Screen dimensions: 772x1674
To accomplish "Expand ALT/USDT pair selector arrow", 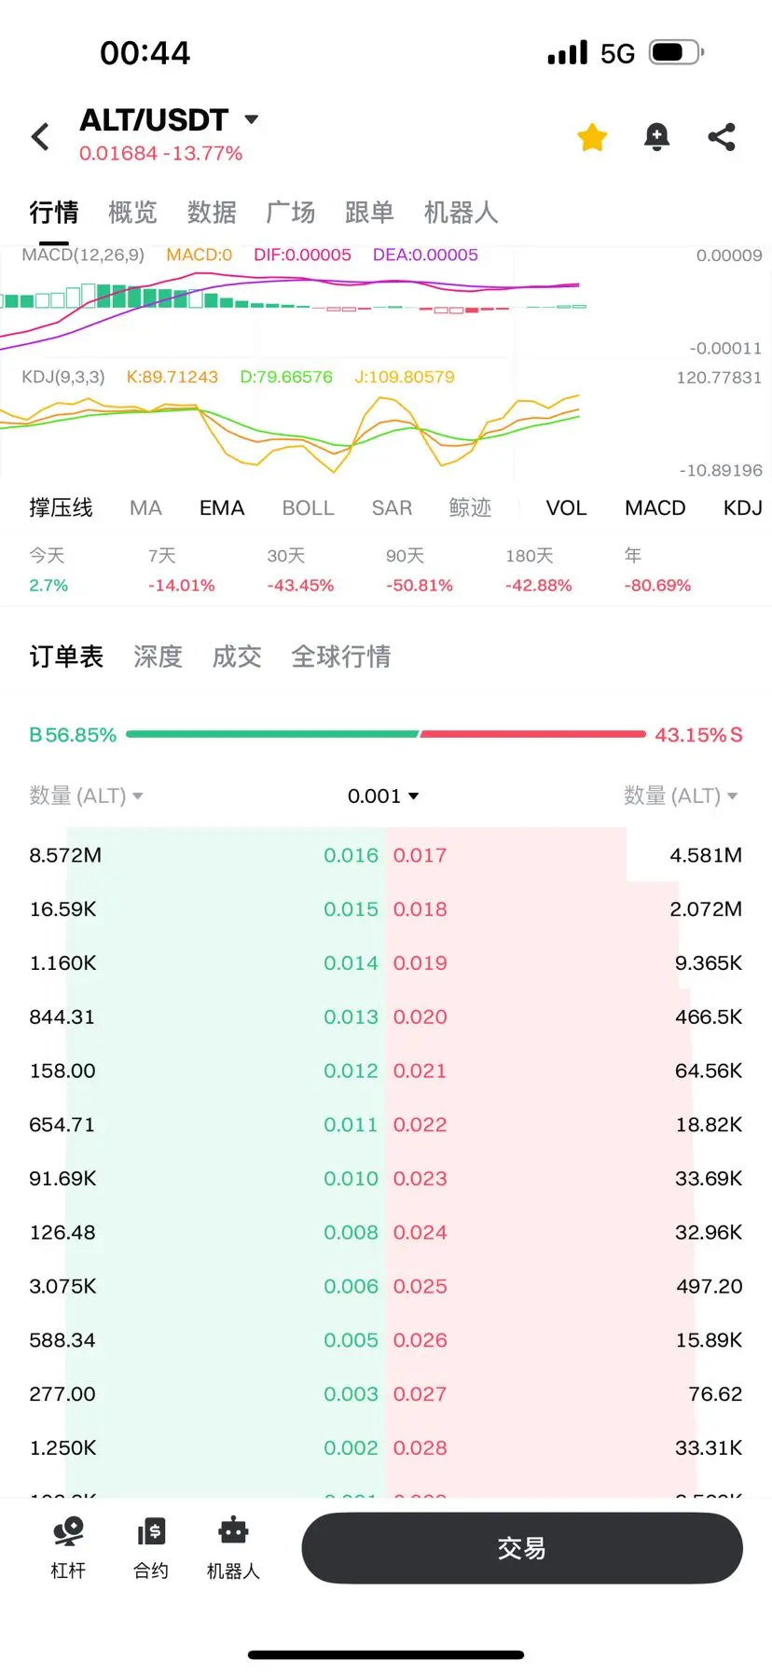I will click(251, 119).
